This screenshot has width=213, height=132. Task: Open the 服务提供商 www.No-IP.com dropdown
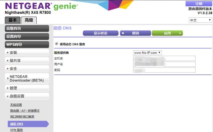pyautogui.click(x=147, y=53)
